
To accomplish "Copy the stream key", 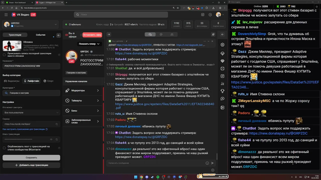I will pyautogui.click(x=57, y=139).
